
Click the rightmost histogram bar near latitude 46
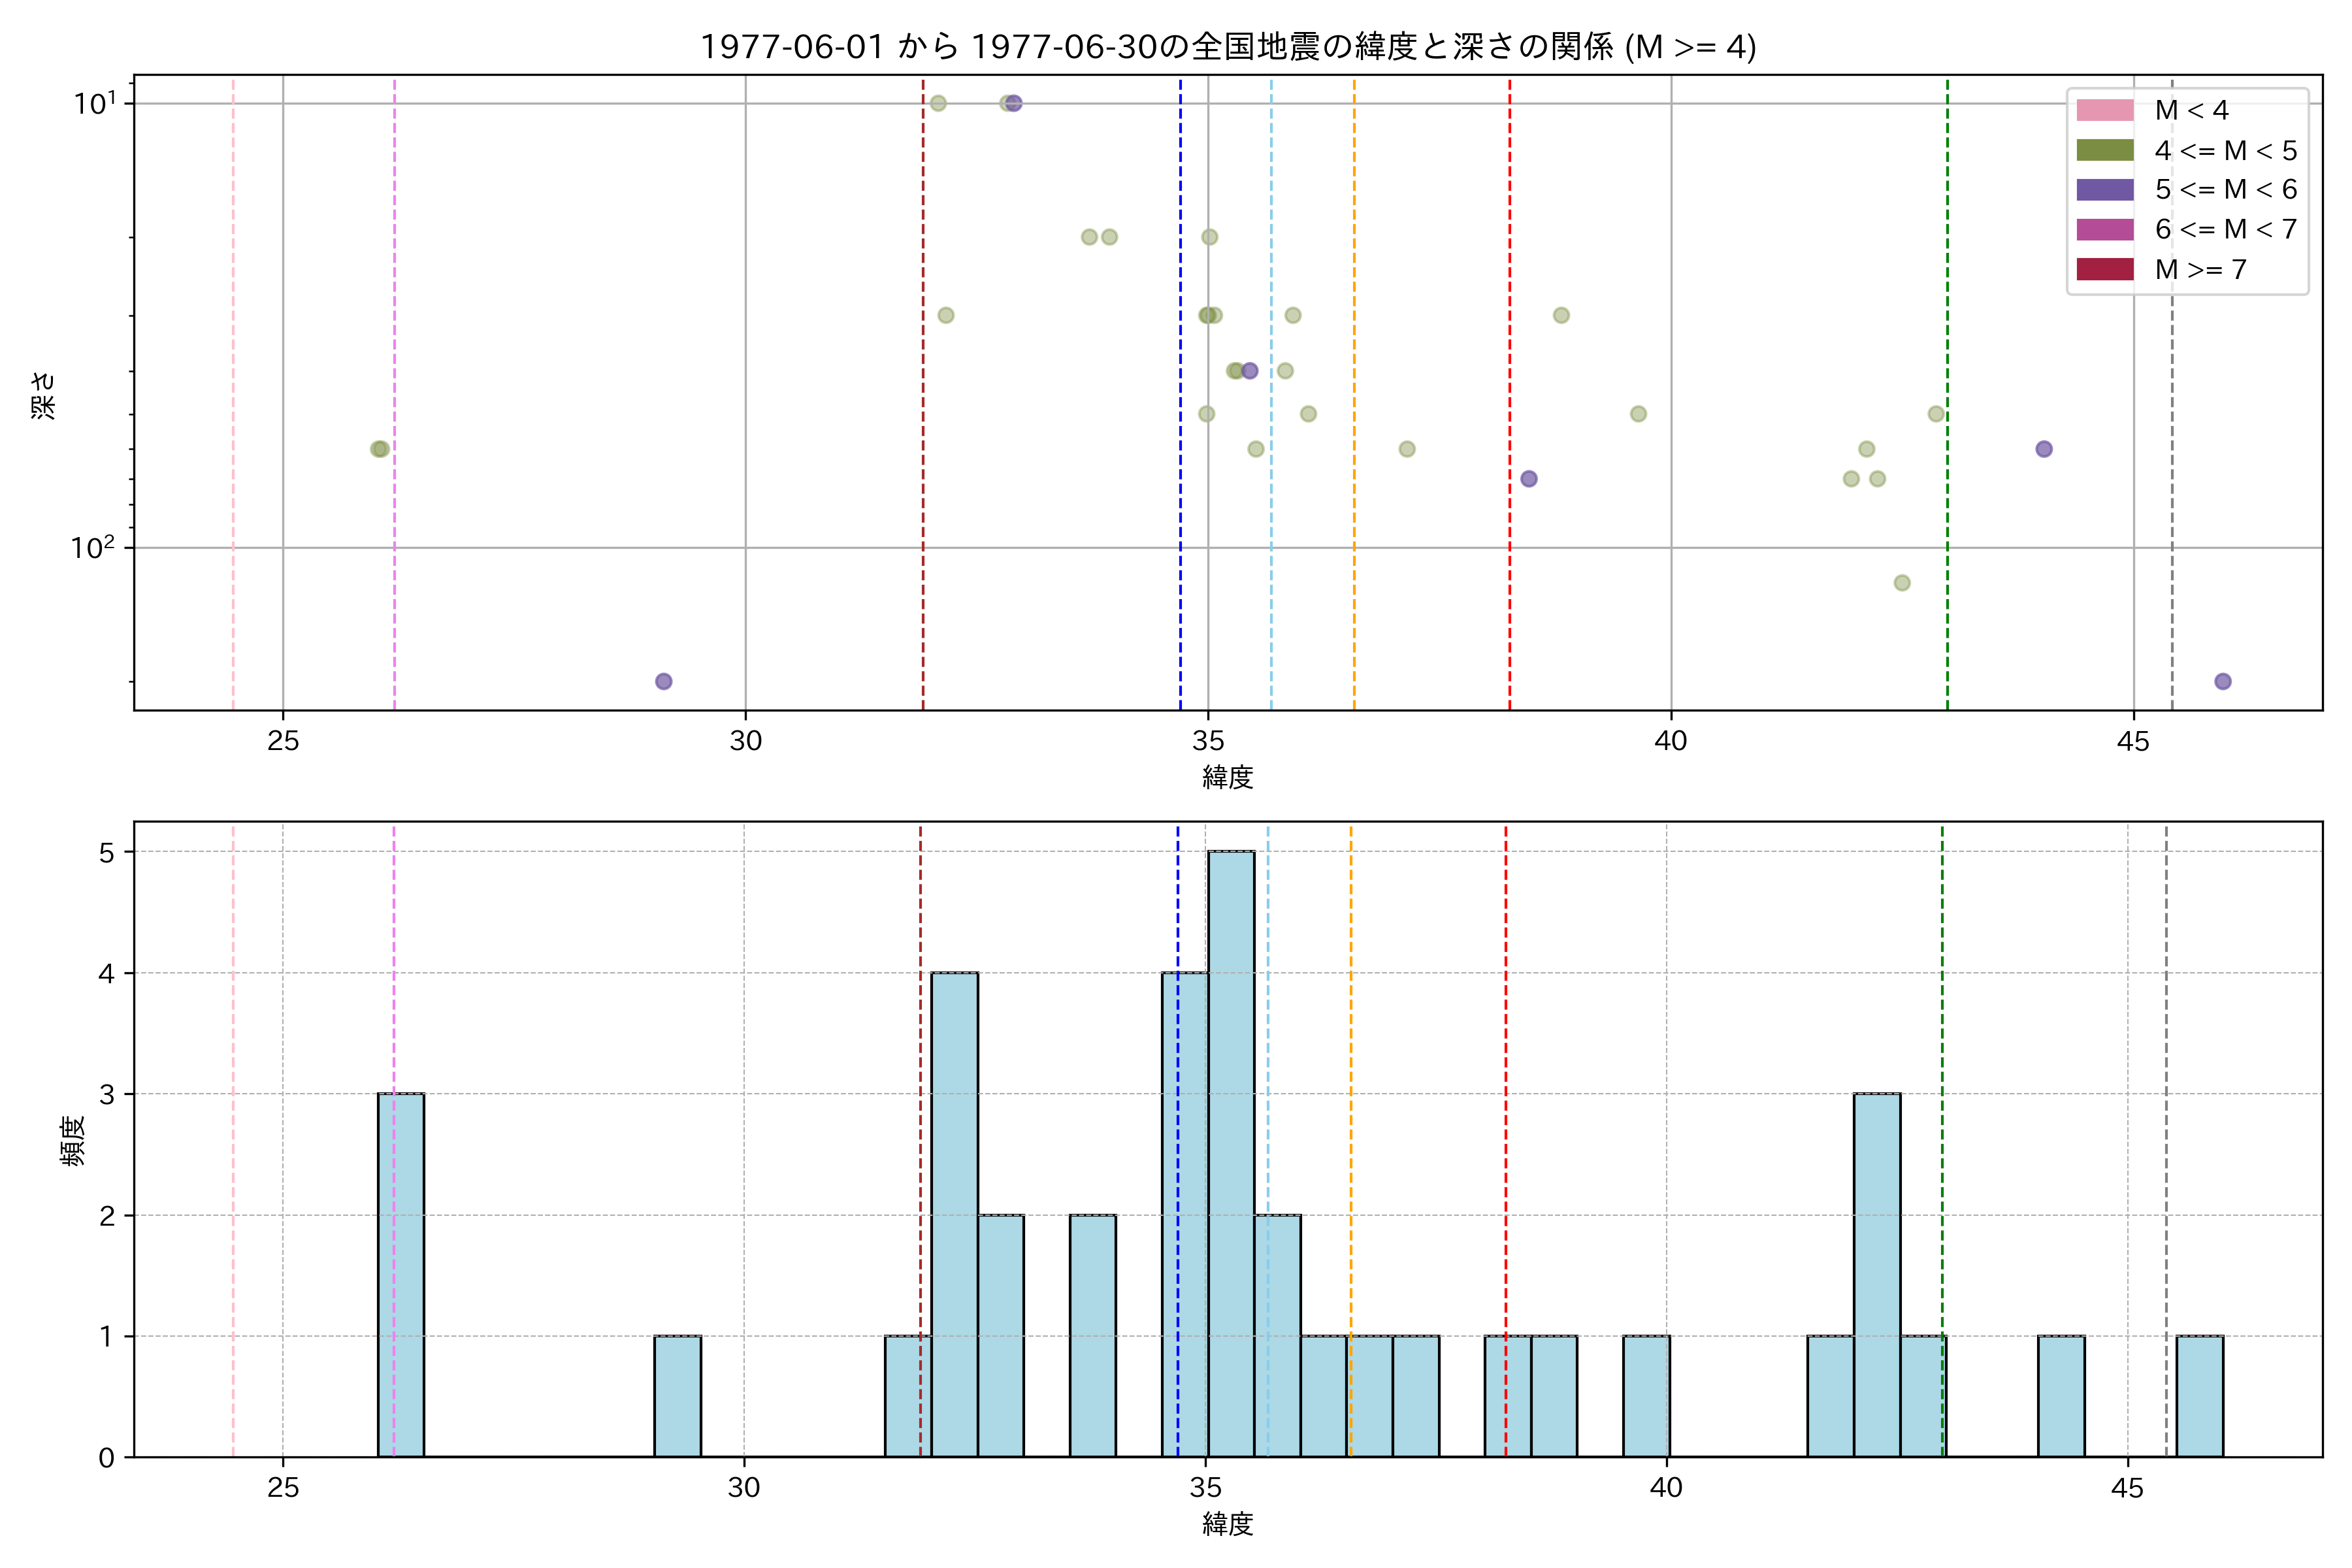coord(2199,1396)
